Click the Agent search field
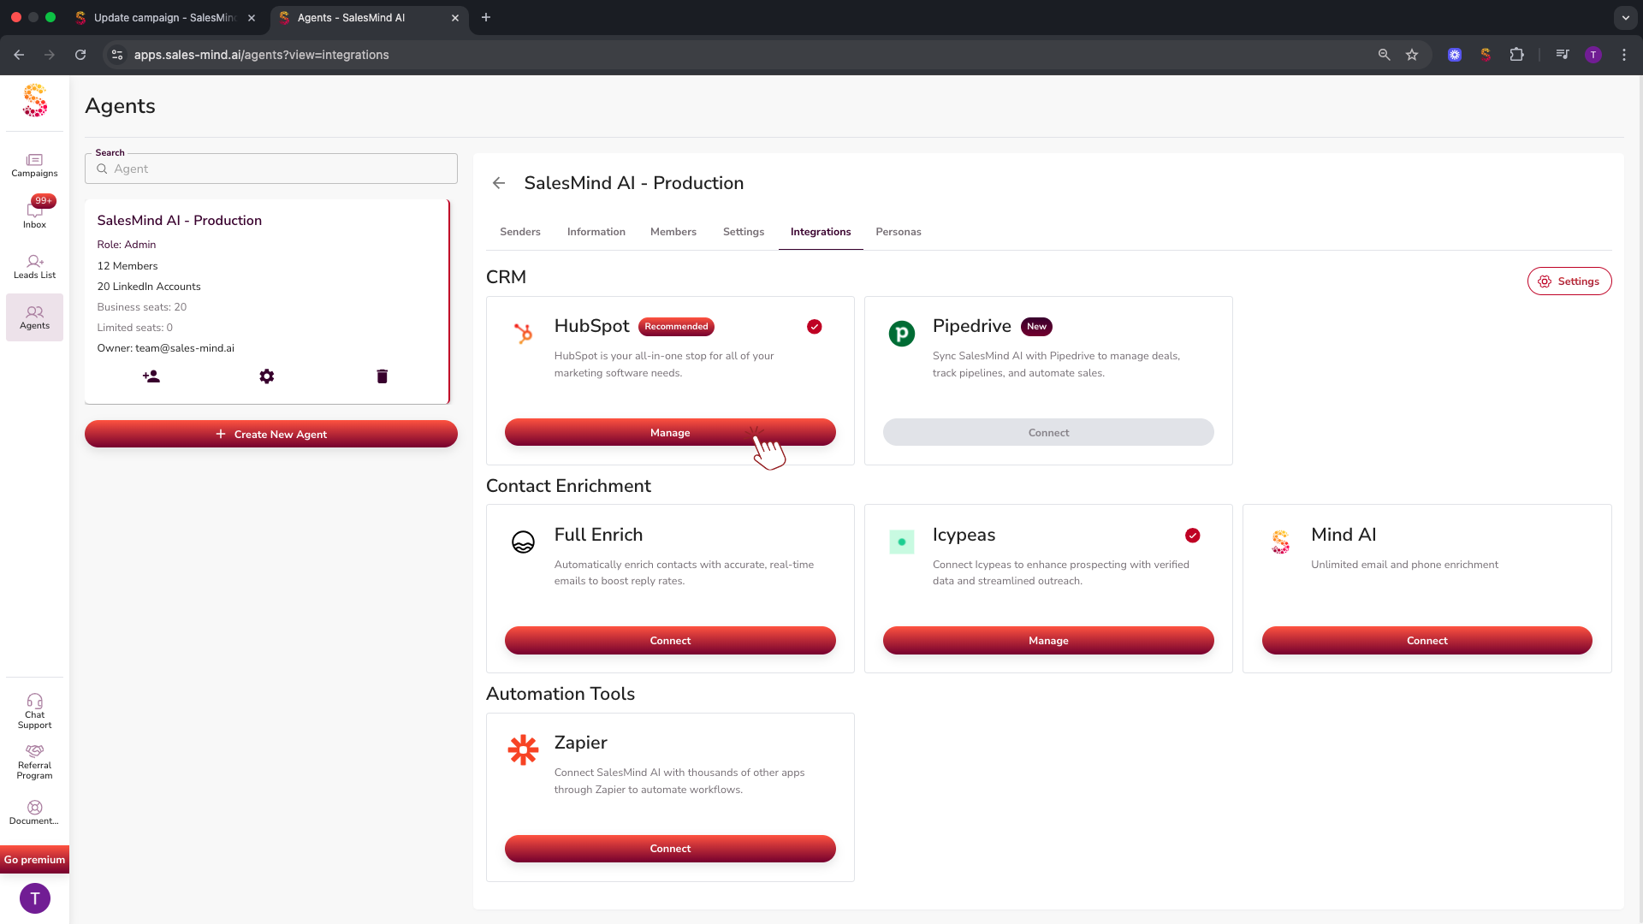This screenshot has height=924, width=1643. coord(271,169)
